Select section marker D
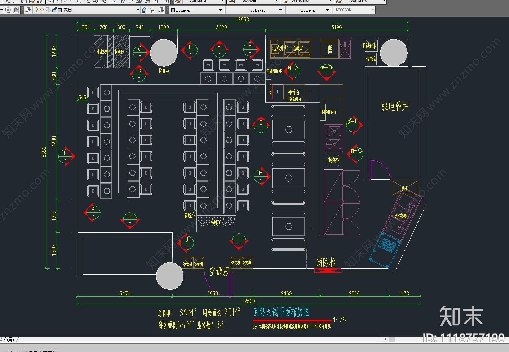 190,50
